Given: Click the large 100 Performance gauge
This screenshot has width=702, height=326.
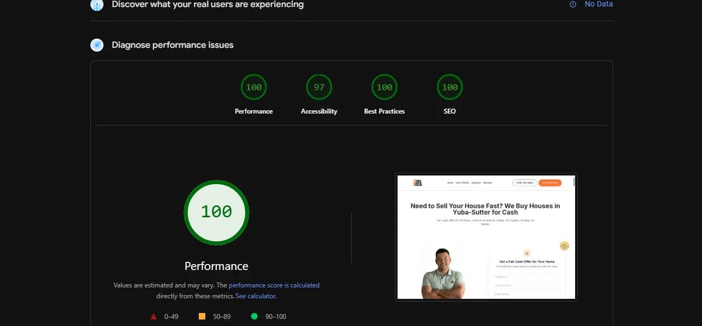Looking at the screenshot, I should (216, 212).
